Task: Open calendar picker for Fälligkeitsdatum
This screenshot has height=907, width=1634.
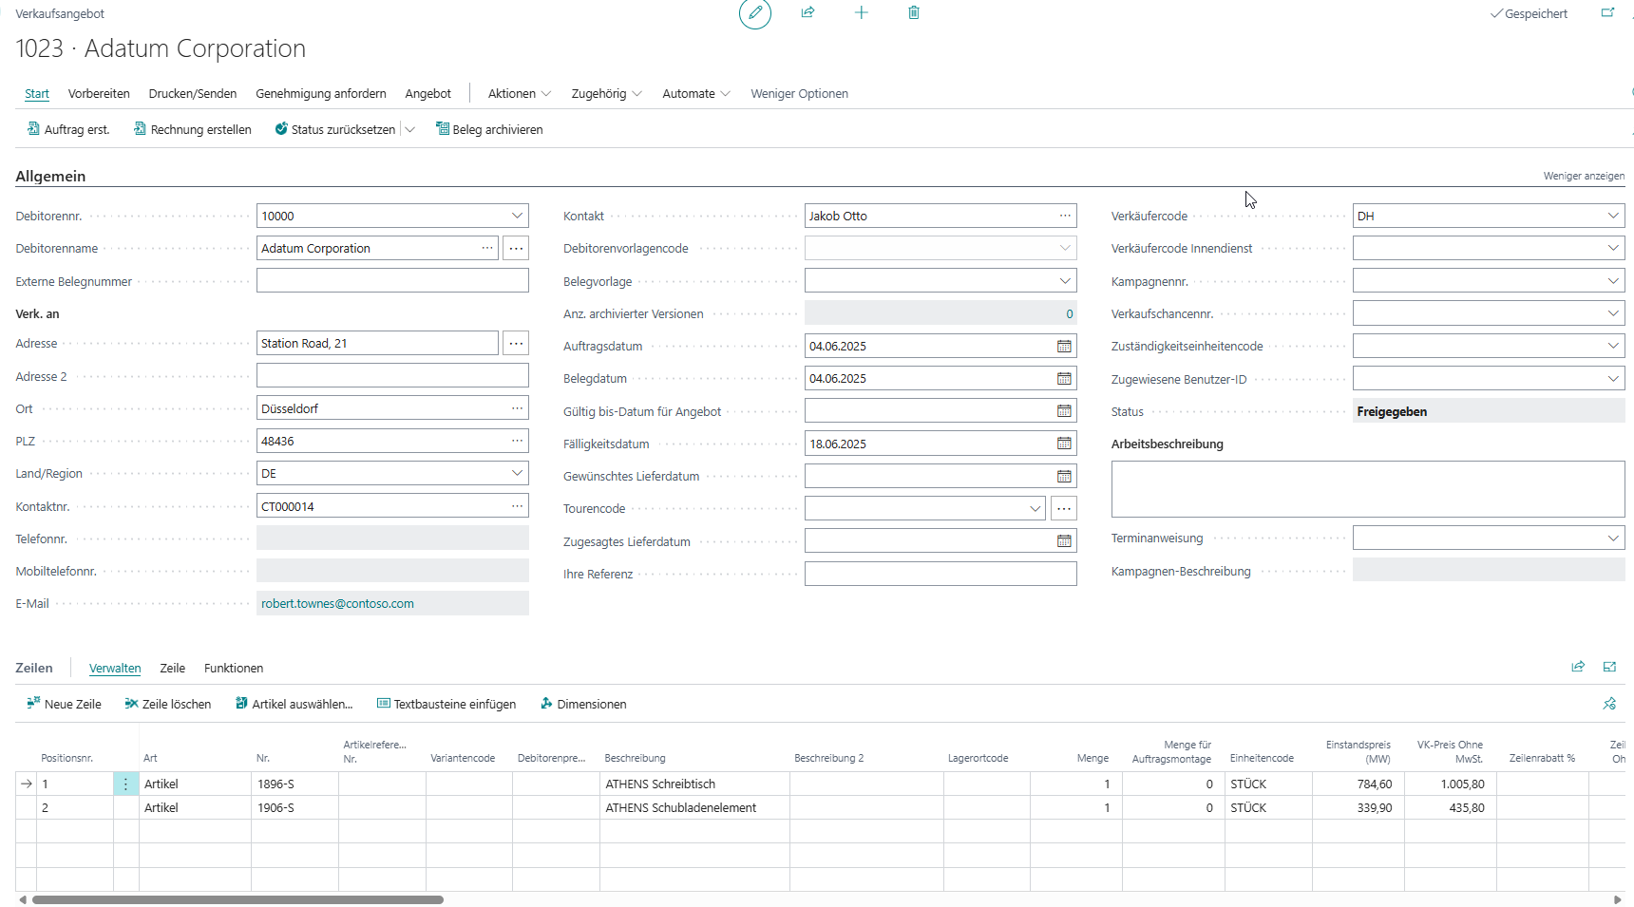Action: tap(1064, 444)
